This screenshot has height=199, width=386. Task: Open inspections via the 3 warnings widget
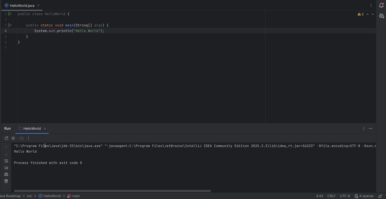[x=361, y=14]
